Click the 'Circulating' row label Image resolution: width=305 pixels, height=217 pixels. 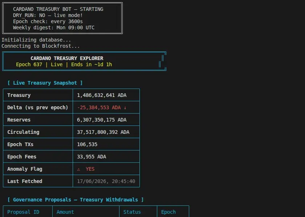[x=23, y=132]
